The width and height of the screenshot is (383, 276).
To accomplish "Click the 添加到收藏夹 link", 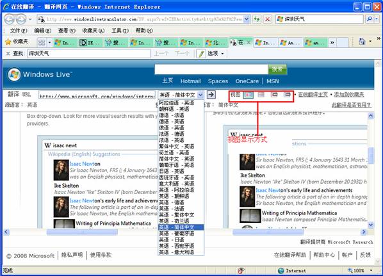I will [349, 95].
